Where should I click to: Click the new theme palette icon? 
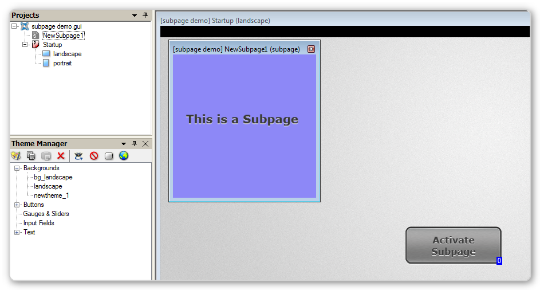coord(15,156)
